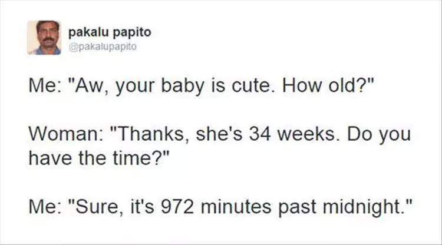Select the word "she's" in the reply

[x=219, y=134]
